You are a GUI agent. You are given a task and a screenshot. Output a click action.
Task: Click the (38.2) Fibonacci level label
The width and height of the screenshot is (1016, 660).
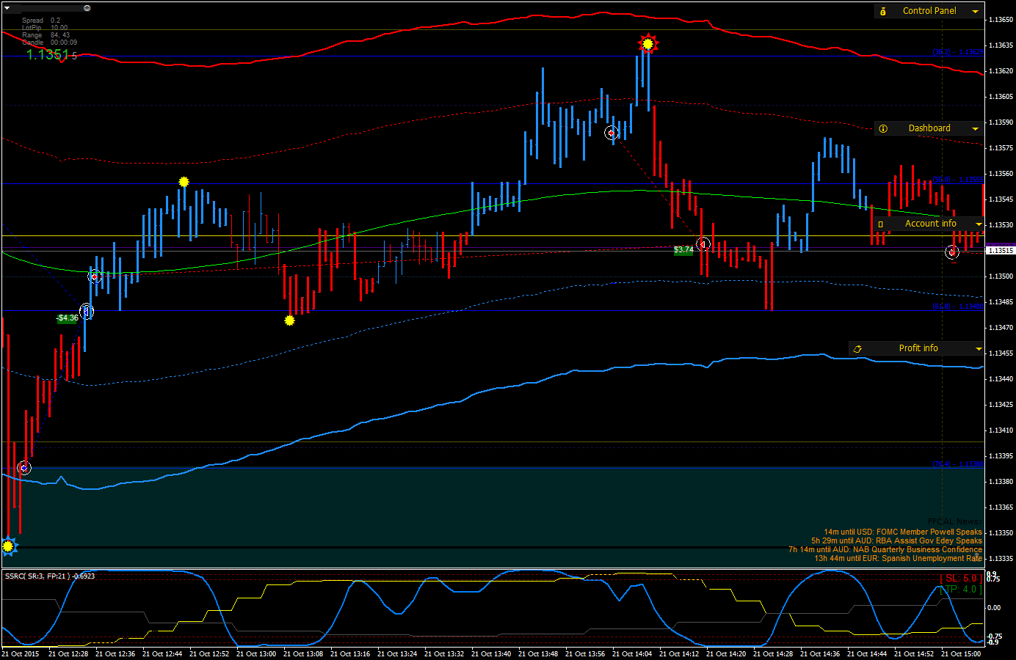pyautogui.click(x=958, y=52)
